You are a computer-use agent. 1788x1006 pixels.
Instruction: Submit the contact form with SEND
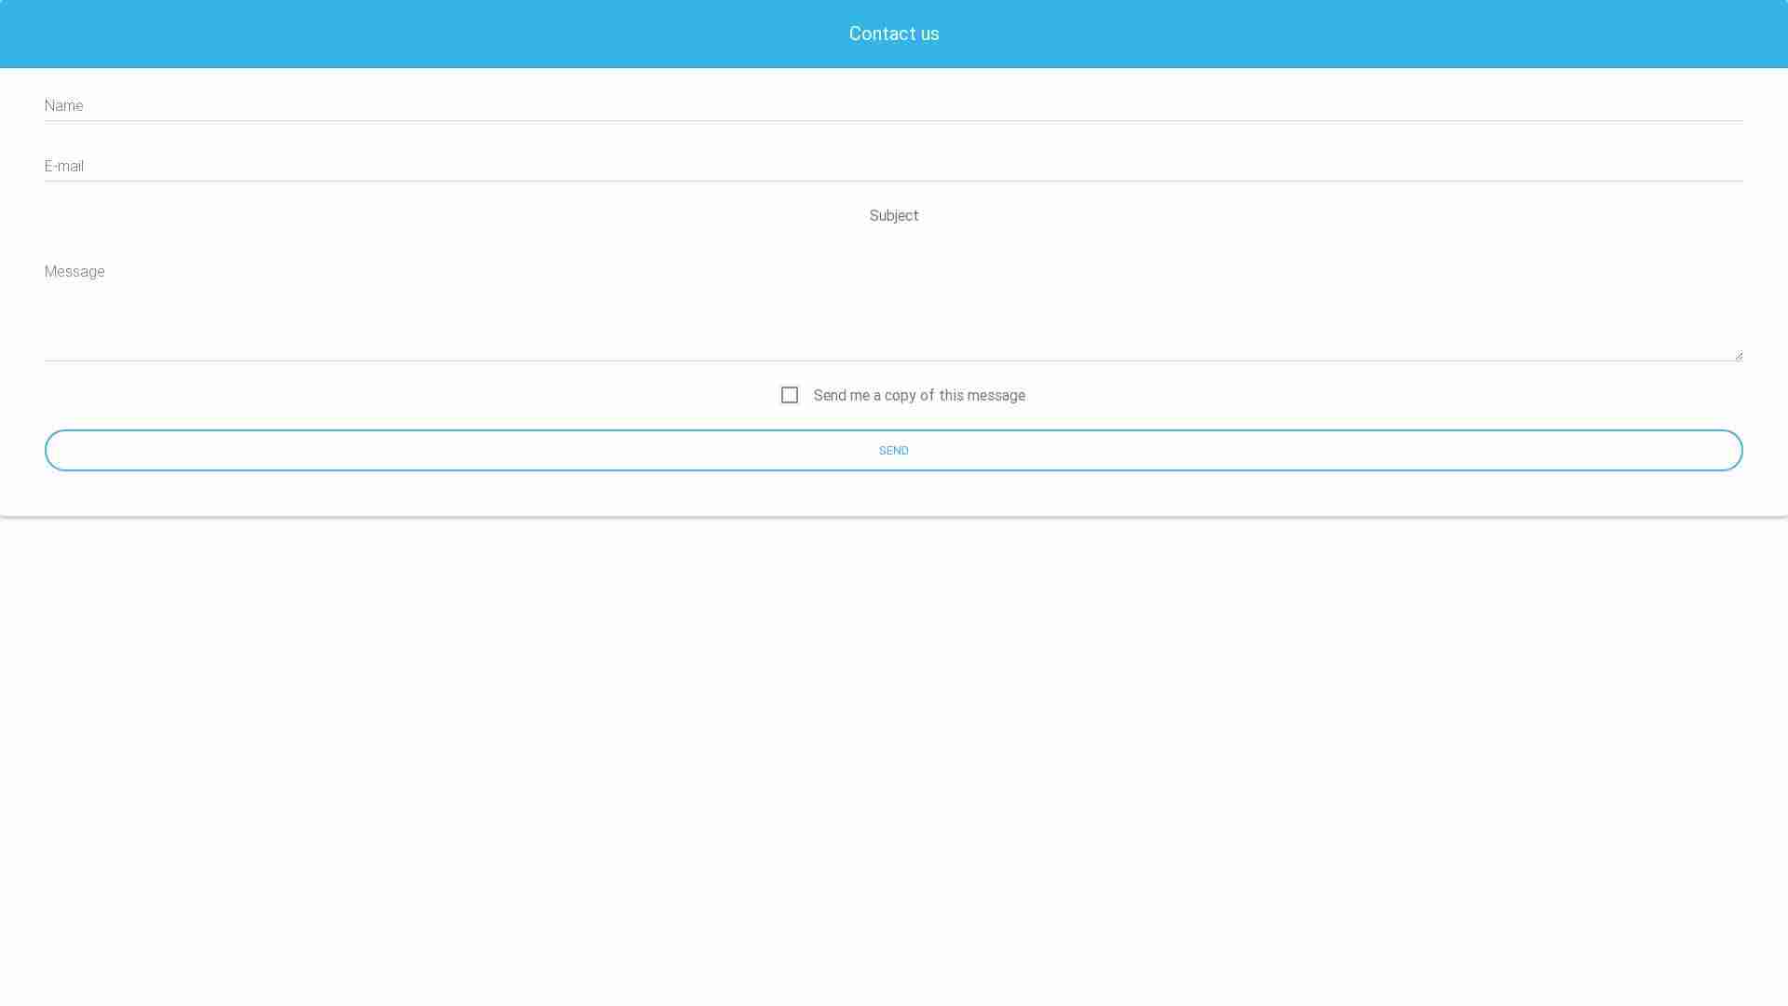click(x=894, y=451)
